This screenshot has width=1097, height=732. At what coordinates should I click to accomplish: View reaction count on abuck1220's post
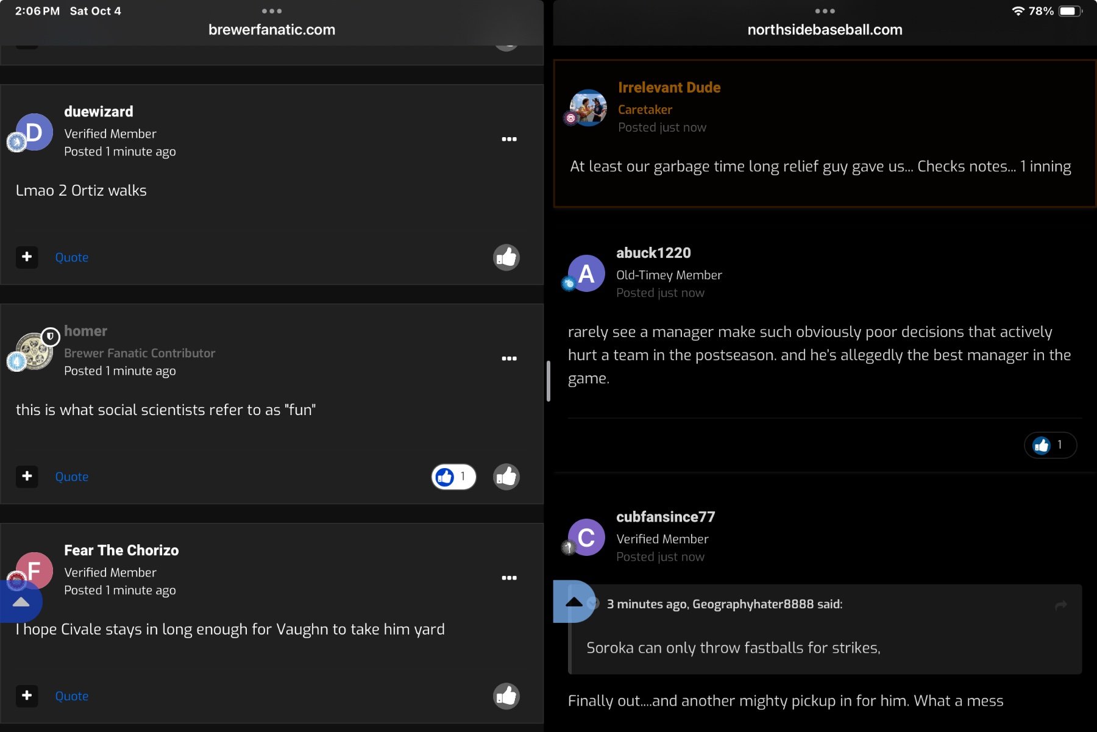(1049, 446)
